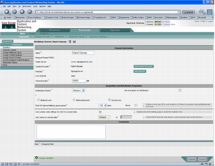
Task: Click the browser Back arrow button
Action: 7,12
